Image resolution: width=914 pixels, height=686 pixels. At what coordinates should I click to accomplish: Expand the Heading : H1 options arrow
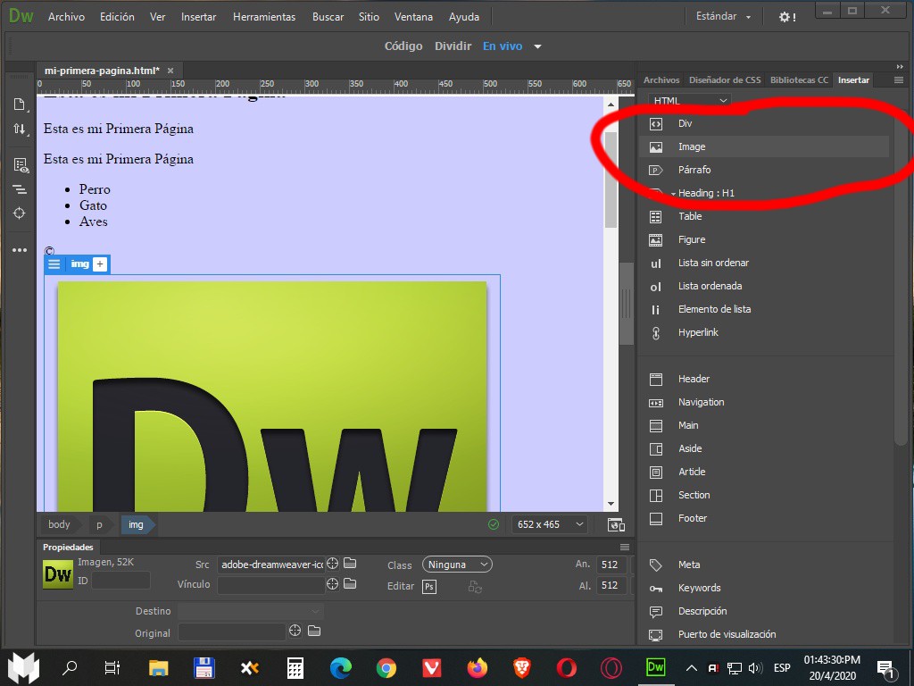click(x=673, y=194)
